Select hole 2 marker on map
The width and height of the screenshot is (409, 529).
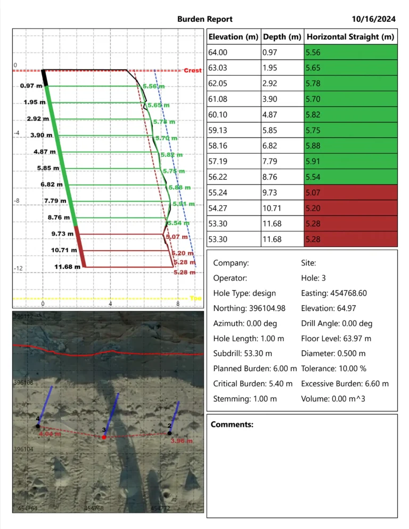169,433
